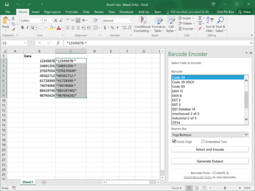The width and height of the screenshot is (255, 191).
Task: Click the Select and Encode button
Action: pos(210,149)
